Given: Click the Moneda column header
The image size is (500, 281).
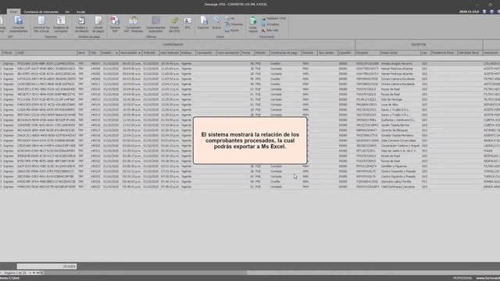Looking at the screenshot, I should [x=309, y=53].
